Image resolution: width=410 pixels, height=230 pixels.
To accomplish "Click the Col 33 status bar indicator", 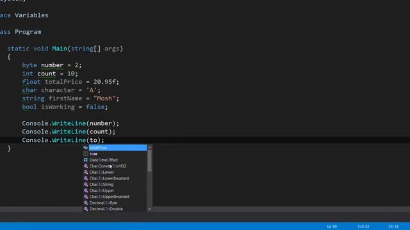I will (363, 226).
